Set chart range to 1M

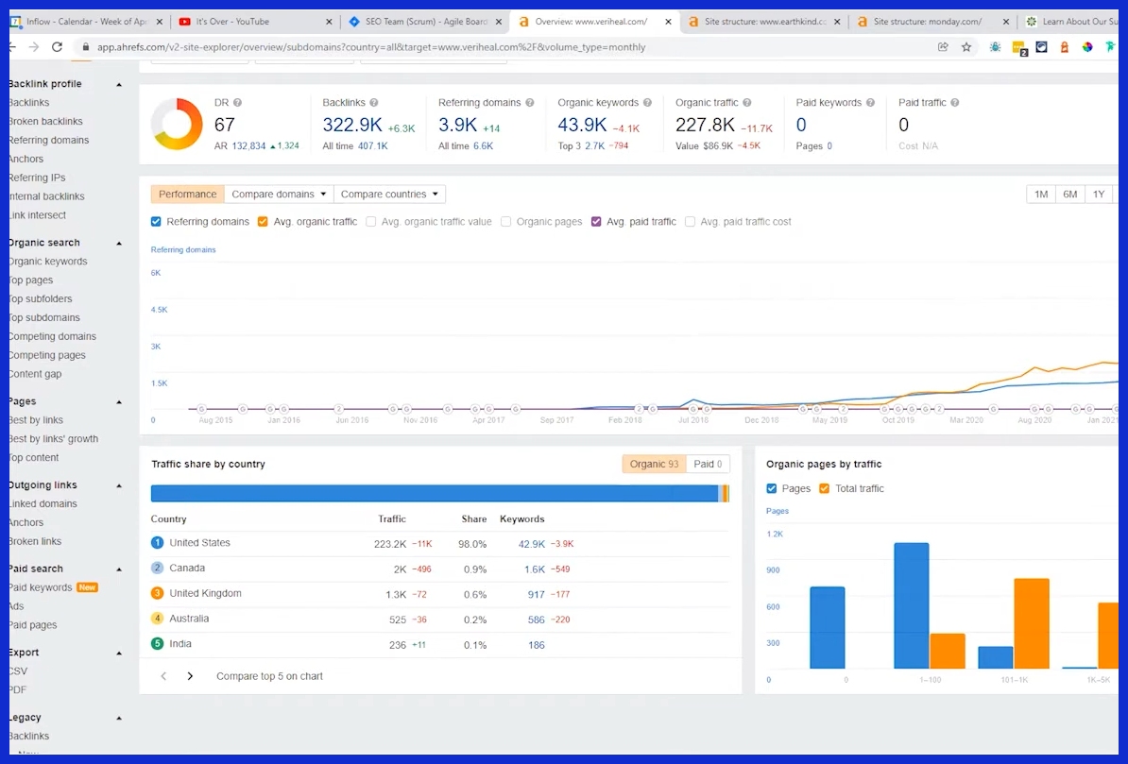[1041, 195]
